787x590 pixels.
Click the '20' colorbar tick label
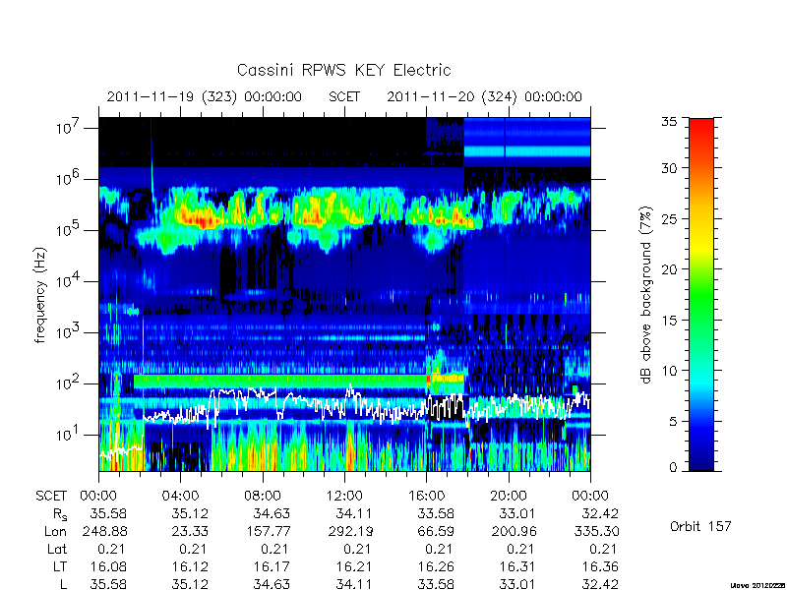pos(672,269)
